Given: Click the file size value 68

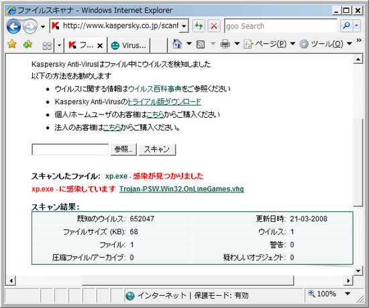Looking at the screenshot, I should (x=134, y=232).
